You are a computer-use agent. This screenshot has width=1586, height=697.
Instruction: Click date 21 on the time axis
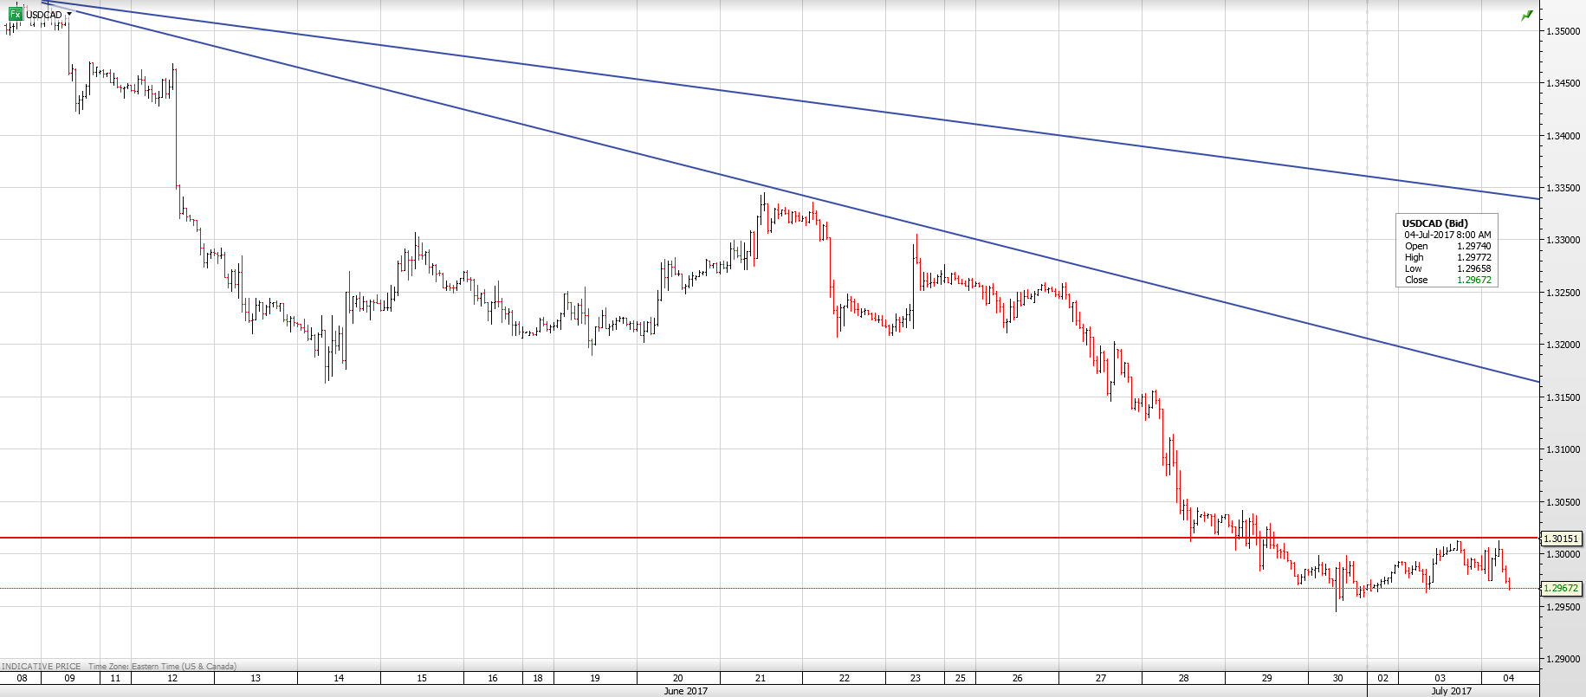click(x=760, y=679)
